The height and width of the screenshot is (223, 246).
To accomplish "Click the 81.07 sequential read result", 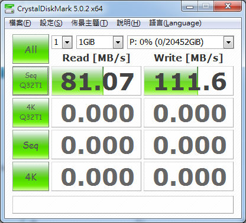I will tap(96, 81).
